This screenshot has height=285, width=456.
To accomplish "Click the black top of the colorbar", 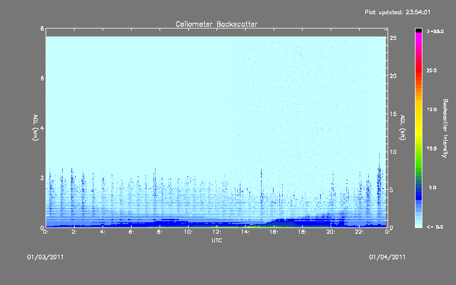I will [x=418, y=30].
